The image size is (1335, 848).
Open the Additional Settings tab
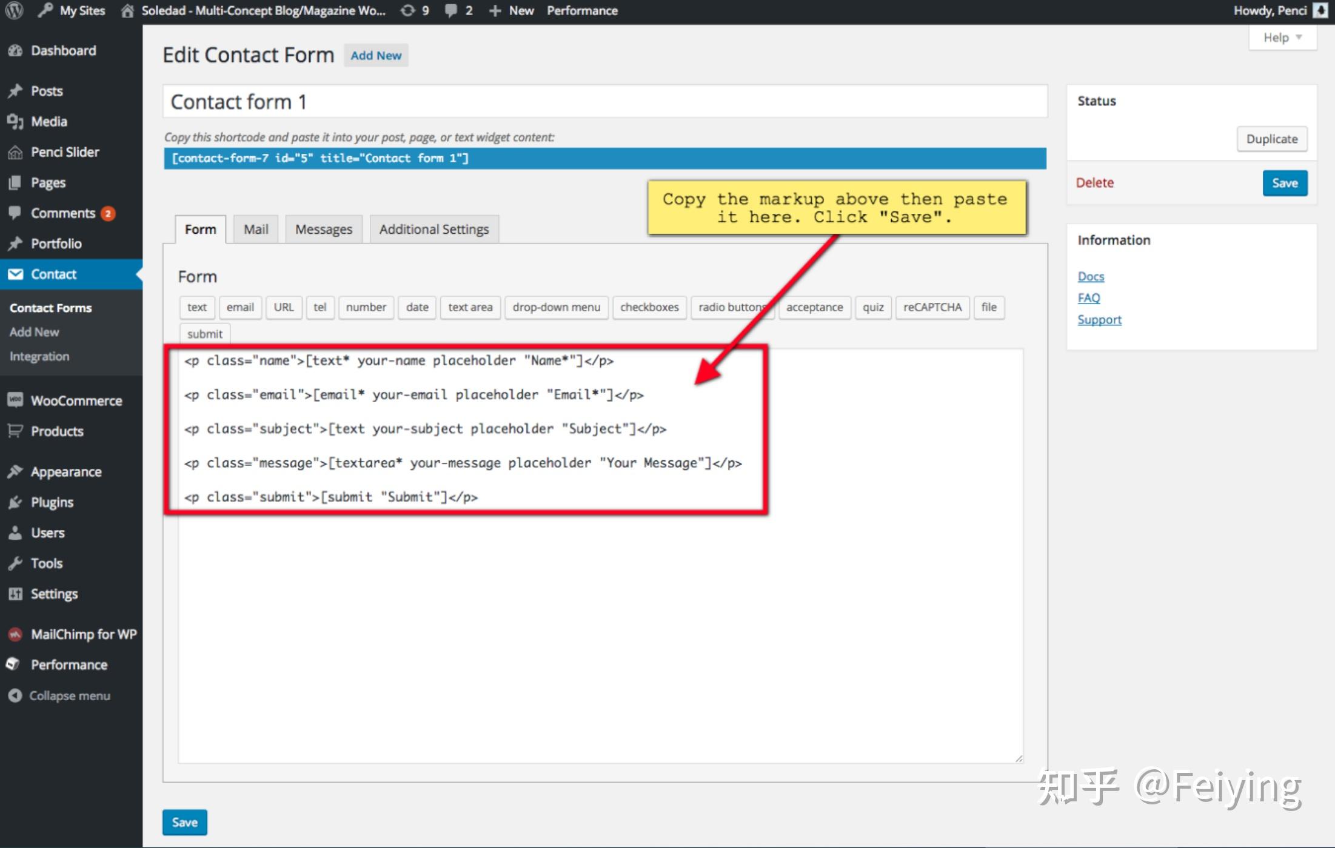click(433, 229)
